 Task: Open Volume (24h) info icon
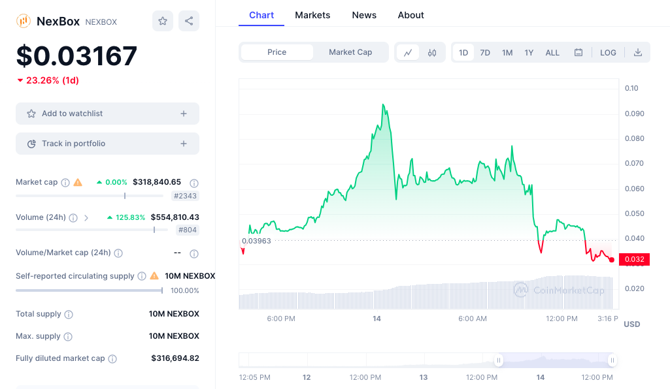[x=73, y=218]
